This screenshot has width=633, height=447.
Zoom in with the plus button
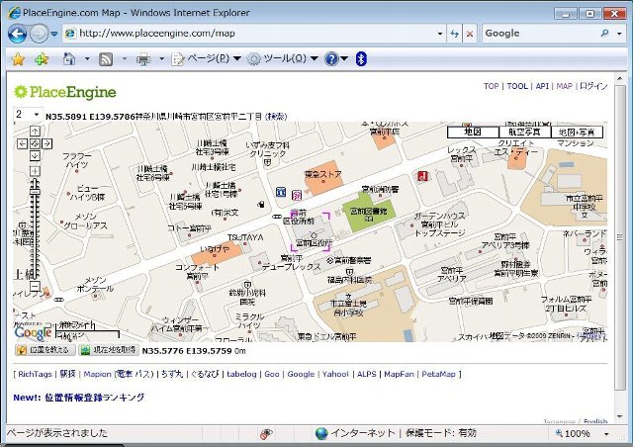[35, 171]
